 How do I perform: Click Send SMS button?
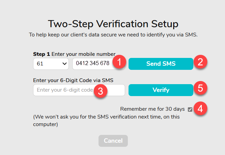pyautogui.click(x=161, y=64)
